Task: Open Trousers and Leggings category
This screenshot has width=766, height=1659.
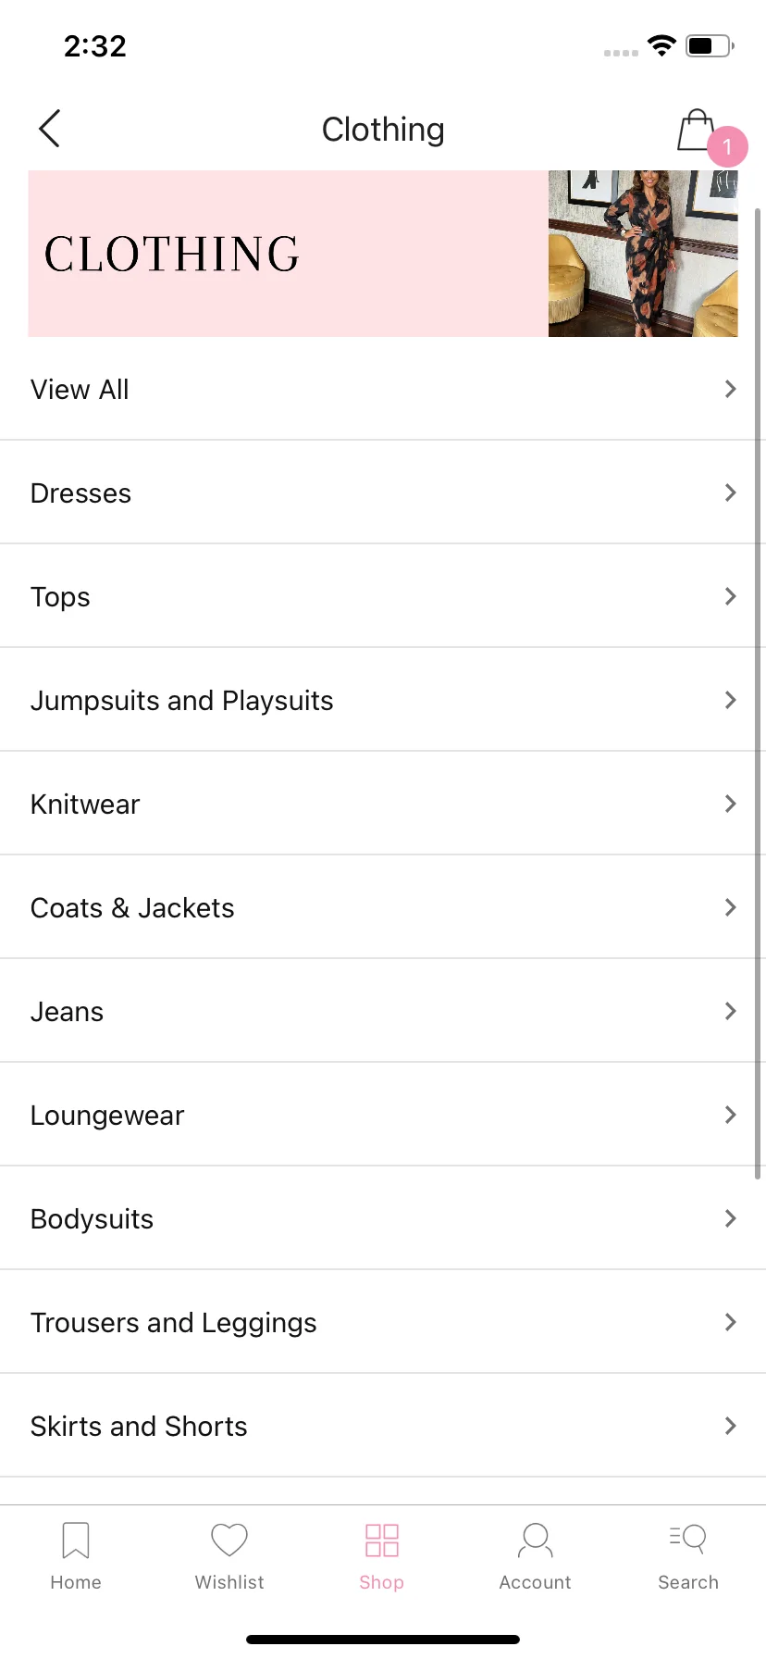Action: pyautogui.click(x=174, y=1323)
